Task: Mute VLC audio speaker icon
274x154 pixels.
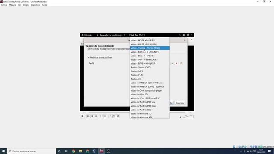Action: click(x=180, y=117)
